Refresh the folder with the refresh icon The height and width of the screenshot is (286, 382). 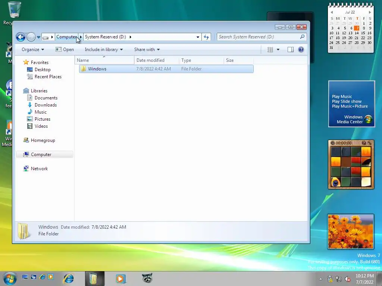click(206, 37)
